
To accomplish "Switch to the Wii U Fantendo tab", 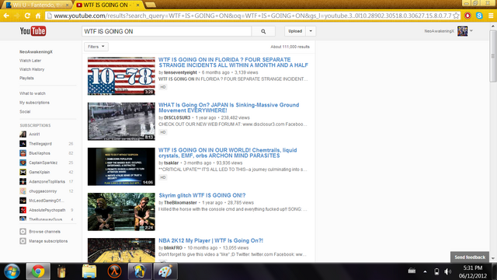I will click(37, 5).
